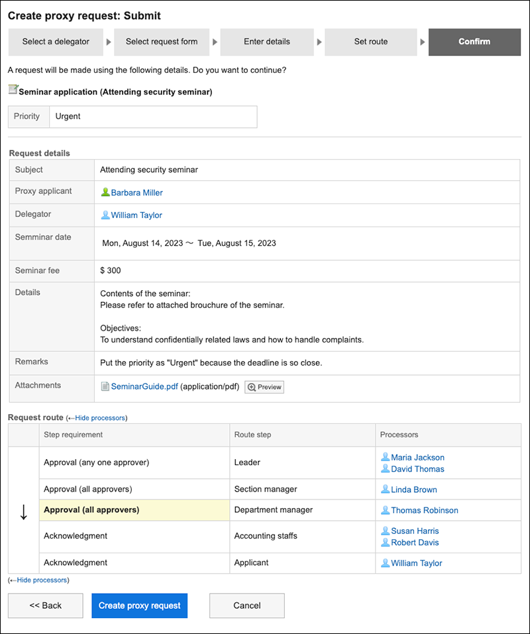The width and height of the screenshot is (530, 634).
Task: Click the highlighted 'Approval (all approvers)' cell
Action: coord(134,510)
